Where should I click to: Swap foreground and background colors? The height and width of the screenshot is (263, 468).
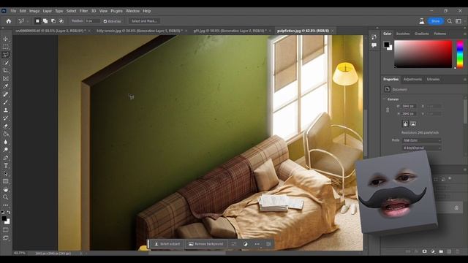coord(9,213)
